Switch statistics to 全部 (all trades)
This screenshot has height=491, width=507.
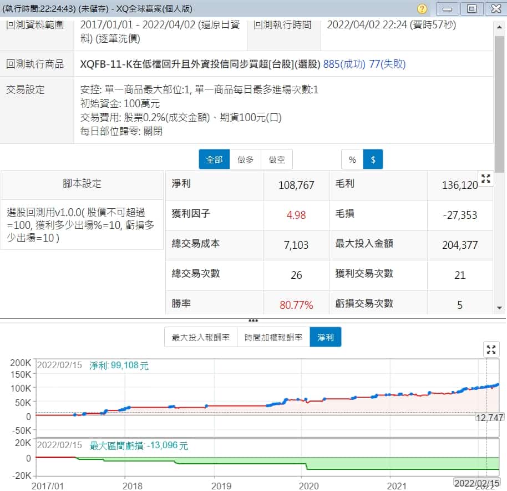tap(214, 159)
